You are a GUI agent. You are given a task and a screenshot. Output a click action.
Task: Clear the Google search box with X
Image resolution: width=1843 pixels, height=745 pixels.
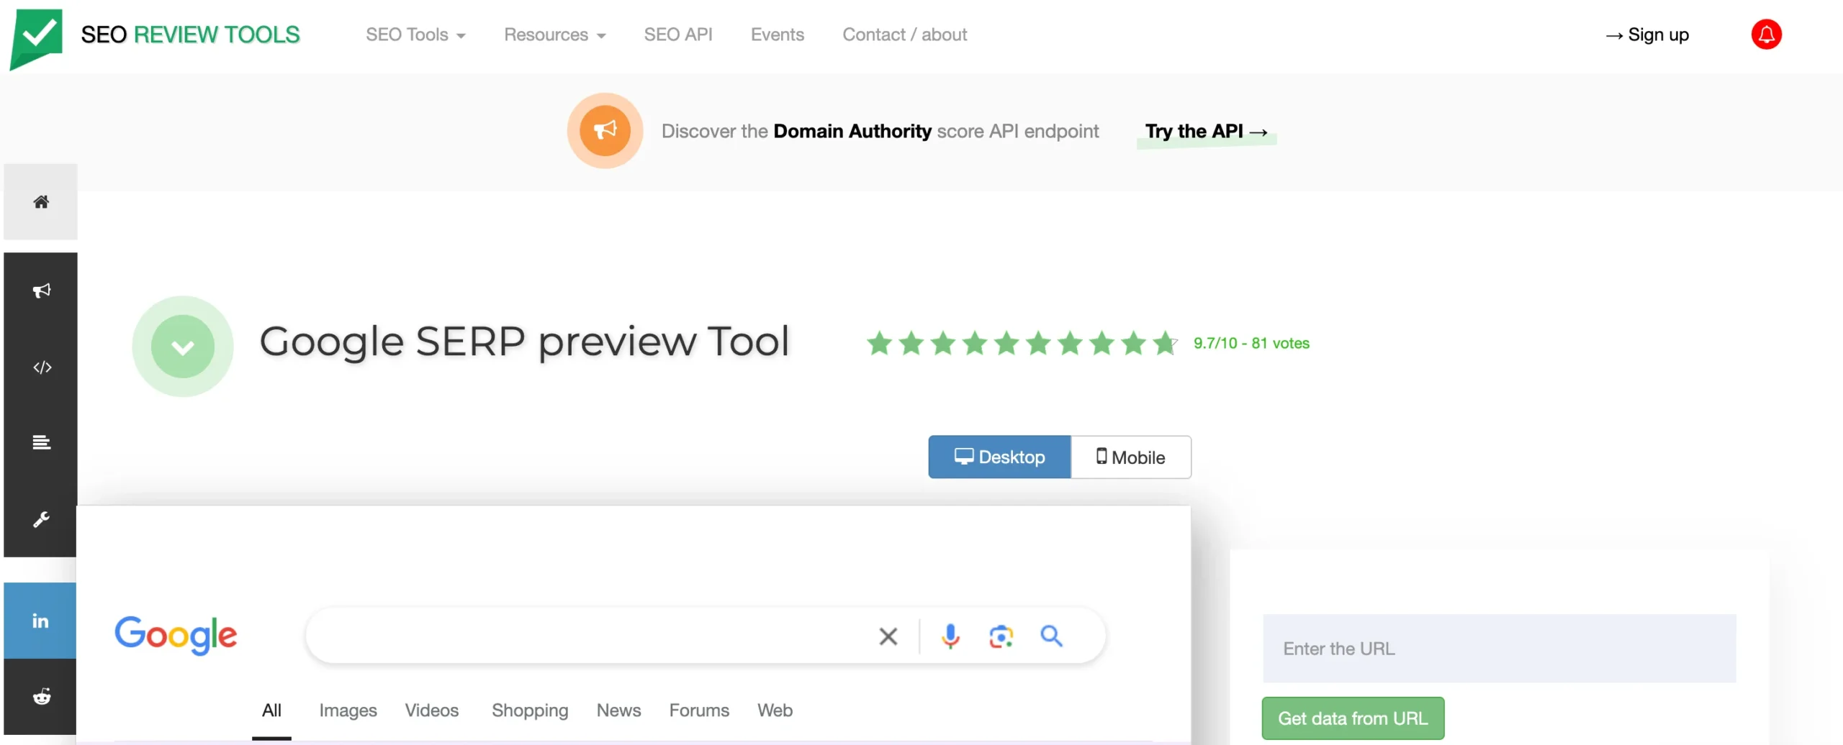coord(888,636)
